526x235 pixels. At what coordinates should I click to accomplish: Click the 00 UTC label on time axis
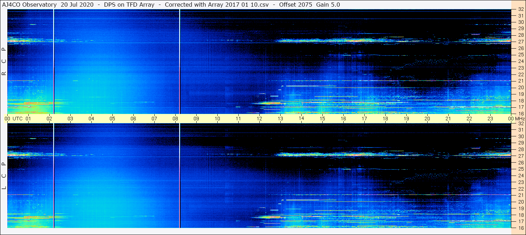(x=14, y=119)
